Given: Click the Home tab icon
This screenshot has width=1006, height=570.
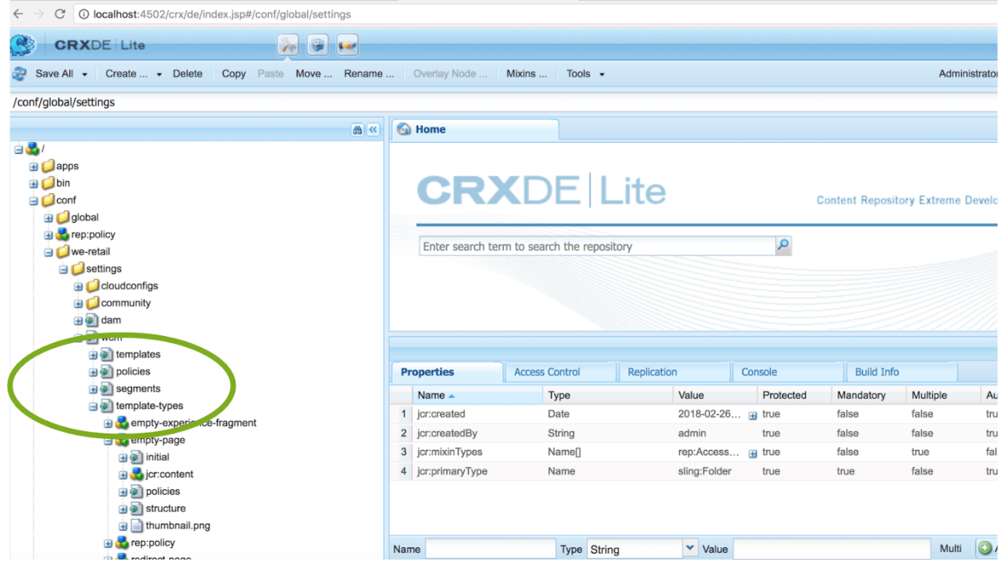Looking at the screenshot, I should pos(404,130).
